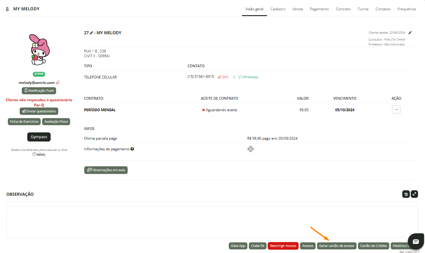Click the Notificação Push button
Viewport: 425px width, 253px height.
coord(39,91)
